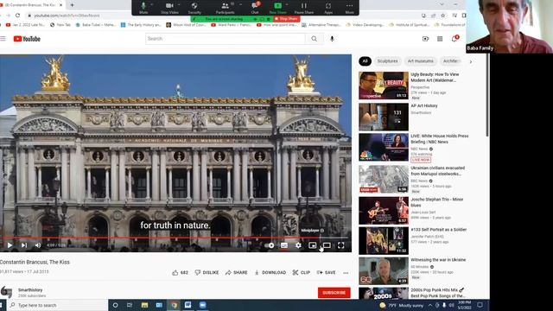Open Joscho Stephan Trio Minor Blues title
Screen dimensions: 553x311
pyautogui.click(x=437, y=202)
